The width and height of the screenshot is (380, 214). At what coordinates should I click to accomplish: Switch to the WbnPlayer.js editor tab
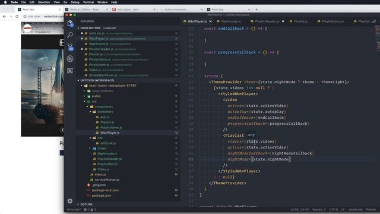197,21
